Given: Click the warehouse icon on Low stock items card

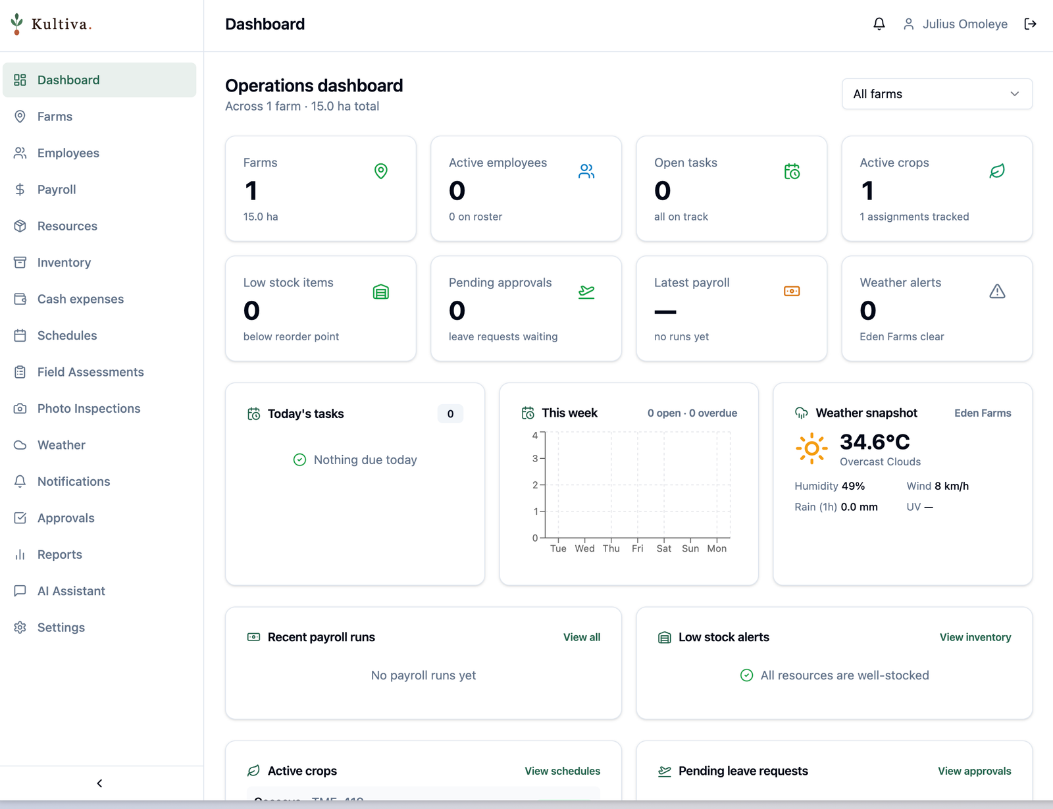Looking at the screenshot, I should coord(381,292).
